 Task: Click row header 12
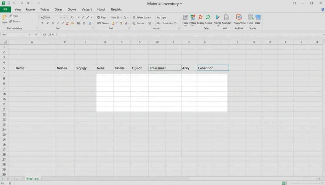pyautogui.click(x=4, y=114)
